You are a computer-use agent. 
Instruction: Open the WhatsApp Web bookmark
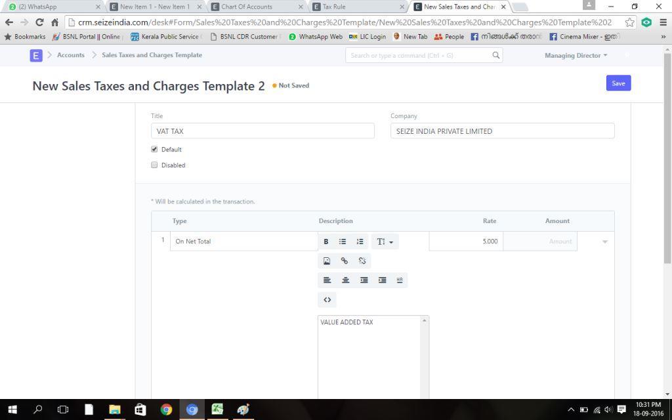(316, 37)
